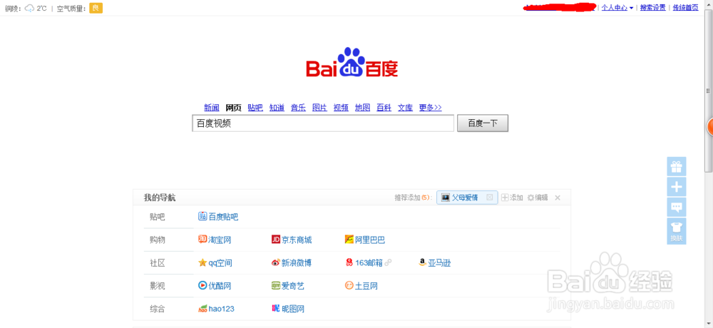Click the 土豆网 icon

[349, 286]
